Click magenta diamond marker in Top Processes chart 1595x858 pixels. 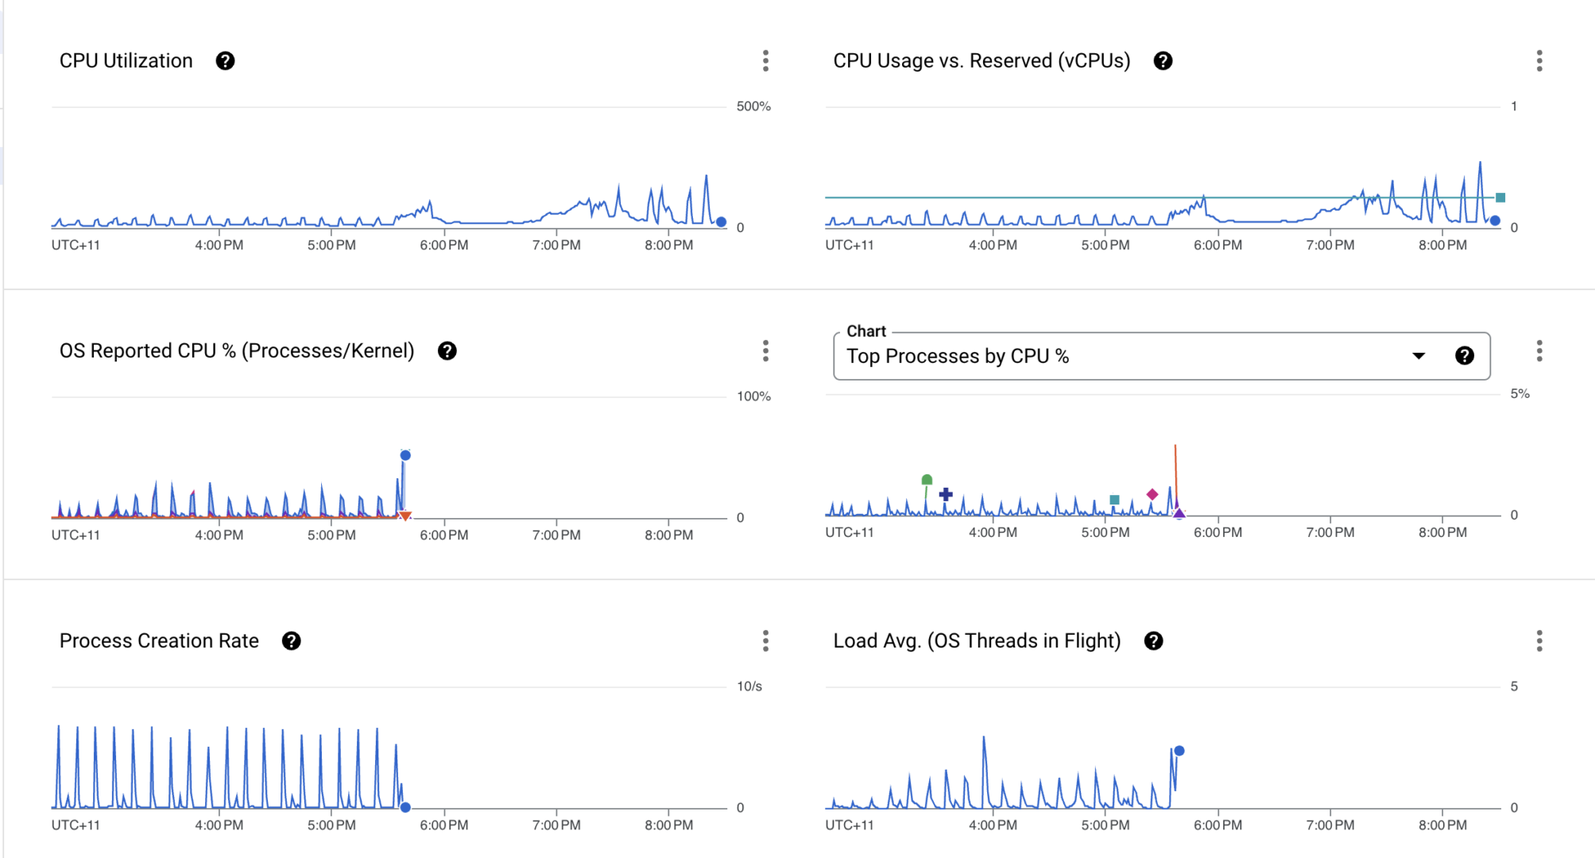tap(1152, 494)
